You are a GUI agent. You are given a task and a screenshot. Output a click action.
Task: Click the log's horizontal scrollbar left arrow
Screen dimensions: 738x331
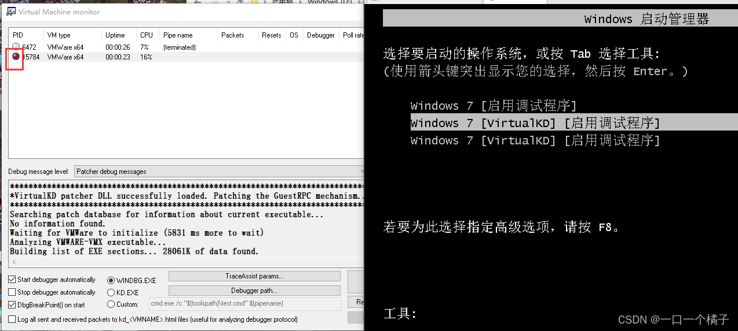point(13,262)
